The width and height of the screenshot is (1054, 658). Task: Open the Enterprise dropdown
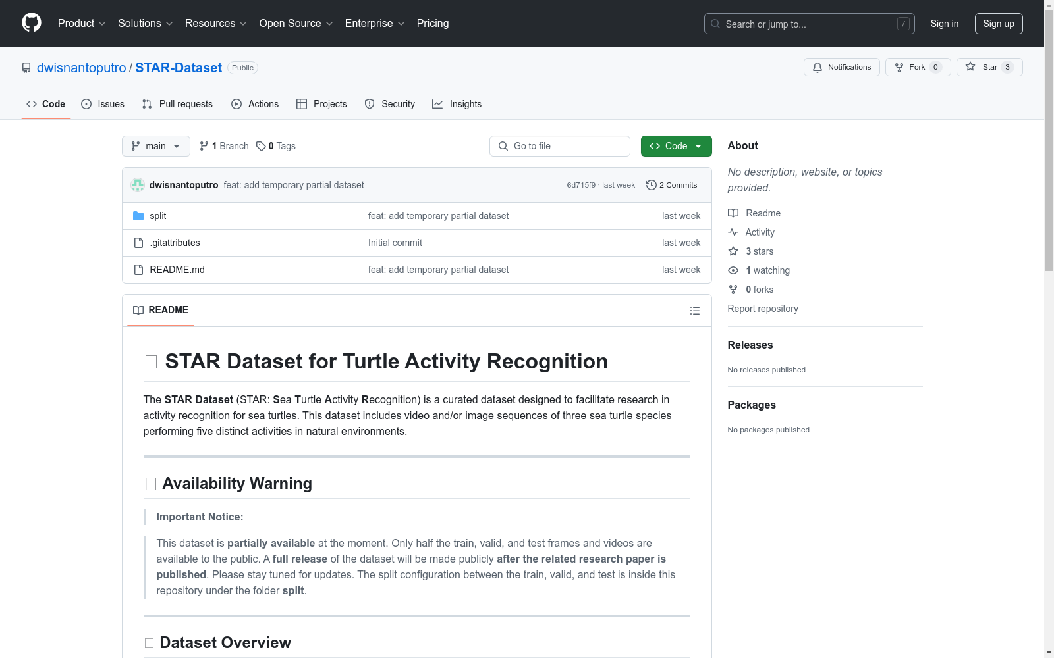click(375, 24)
